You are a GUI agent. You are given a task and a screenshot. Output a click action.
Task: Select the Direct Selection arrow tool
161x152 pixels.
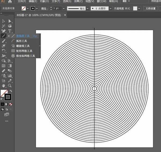click(x=10, y=21)
